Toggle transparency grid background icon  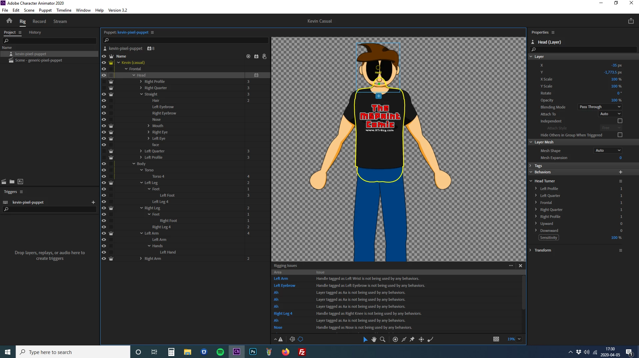pos(496,339)
